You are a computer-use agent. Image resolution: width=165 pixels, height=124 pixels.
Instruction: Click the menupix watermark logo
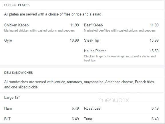(114, 100)
